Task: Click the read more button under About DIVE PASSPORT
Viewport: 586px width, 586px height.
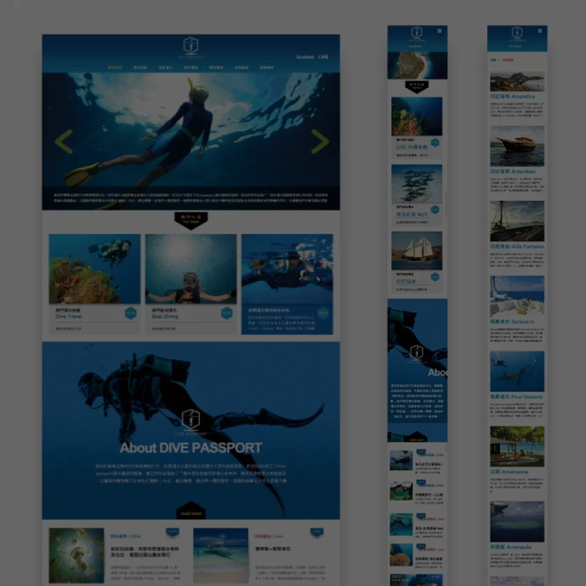Action: pos(191,512)
